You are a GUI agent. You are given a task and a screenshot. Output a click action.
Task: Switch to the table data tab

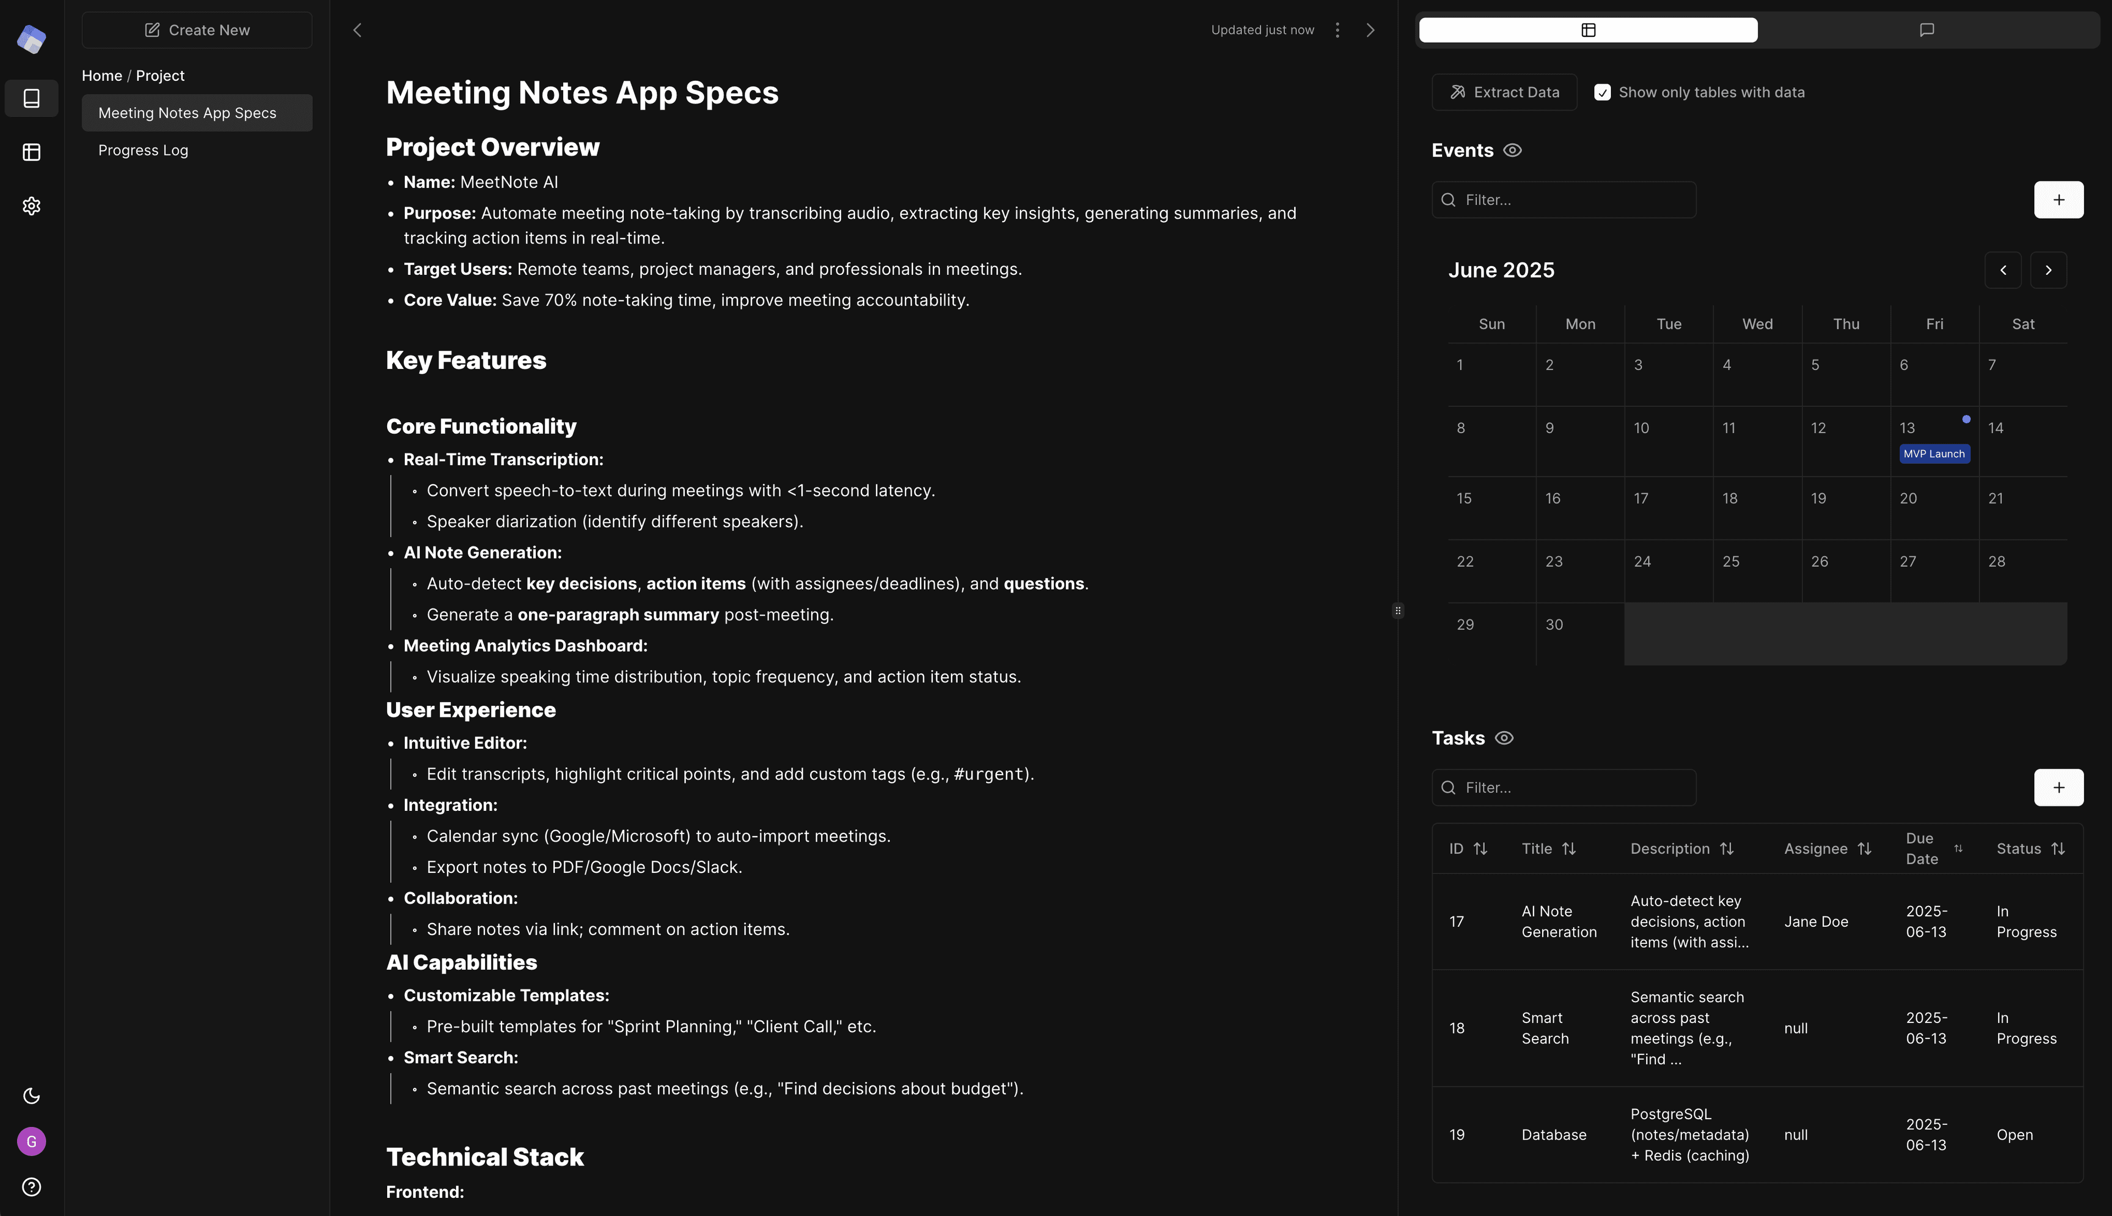coord(1588,30)
